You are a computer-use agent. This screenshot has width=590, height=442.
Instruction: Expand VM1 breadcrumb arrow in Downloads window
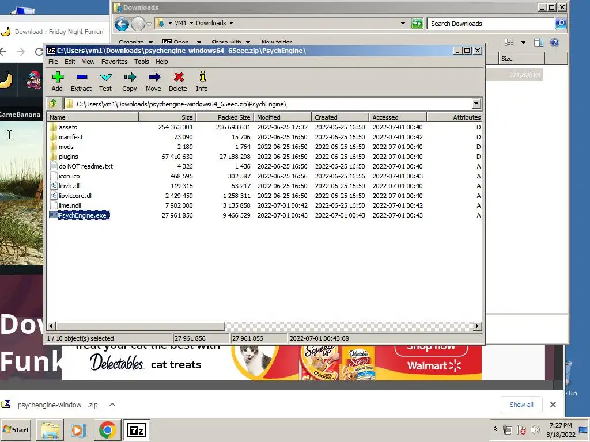point(191,23)
